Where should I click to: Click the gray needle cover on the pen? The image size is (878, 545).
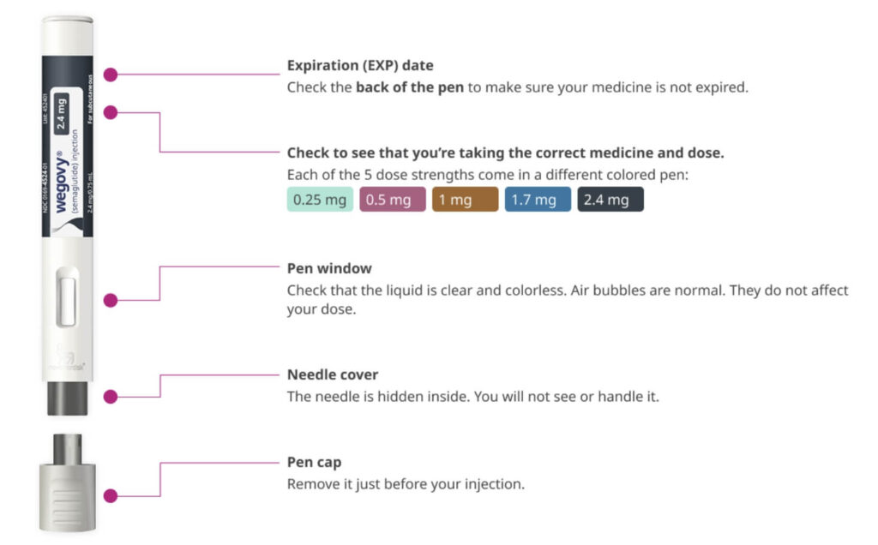click(65, 398)
